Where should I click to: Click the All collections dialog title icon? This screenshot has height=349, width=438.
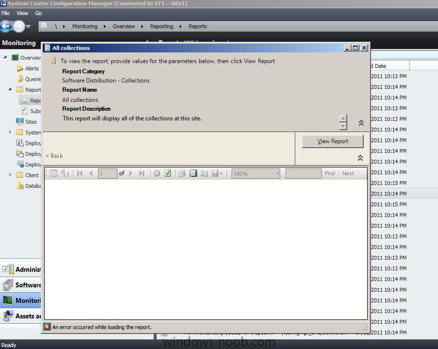48,48
